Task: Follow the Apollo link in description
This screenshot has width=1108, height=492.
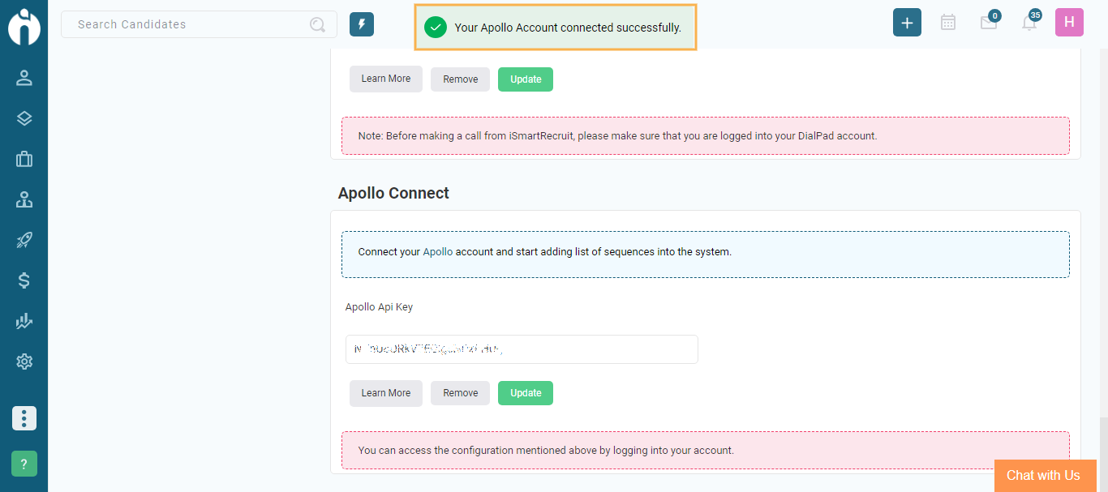Action: (x=437, y=252)
